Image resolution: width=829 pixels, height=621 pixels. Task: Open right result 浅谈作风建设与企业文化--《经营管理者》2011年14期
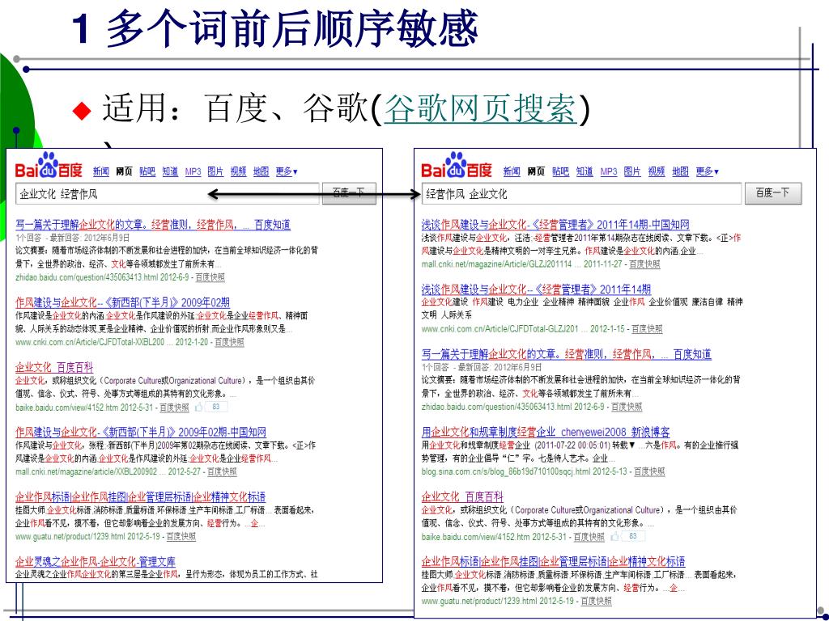[x=536, y=289]
